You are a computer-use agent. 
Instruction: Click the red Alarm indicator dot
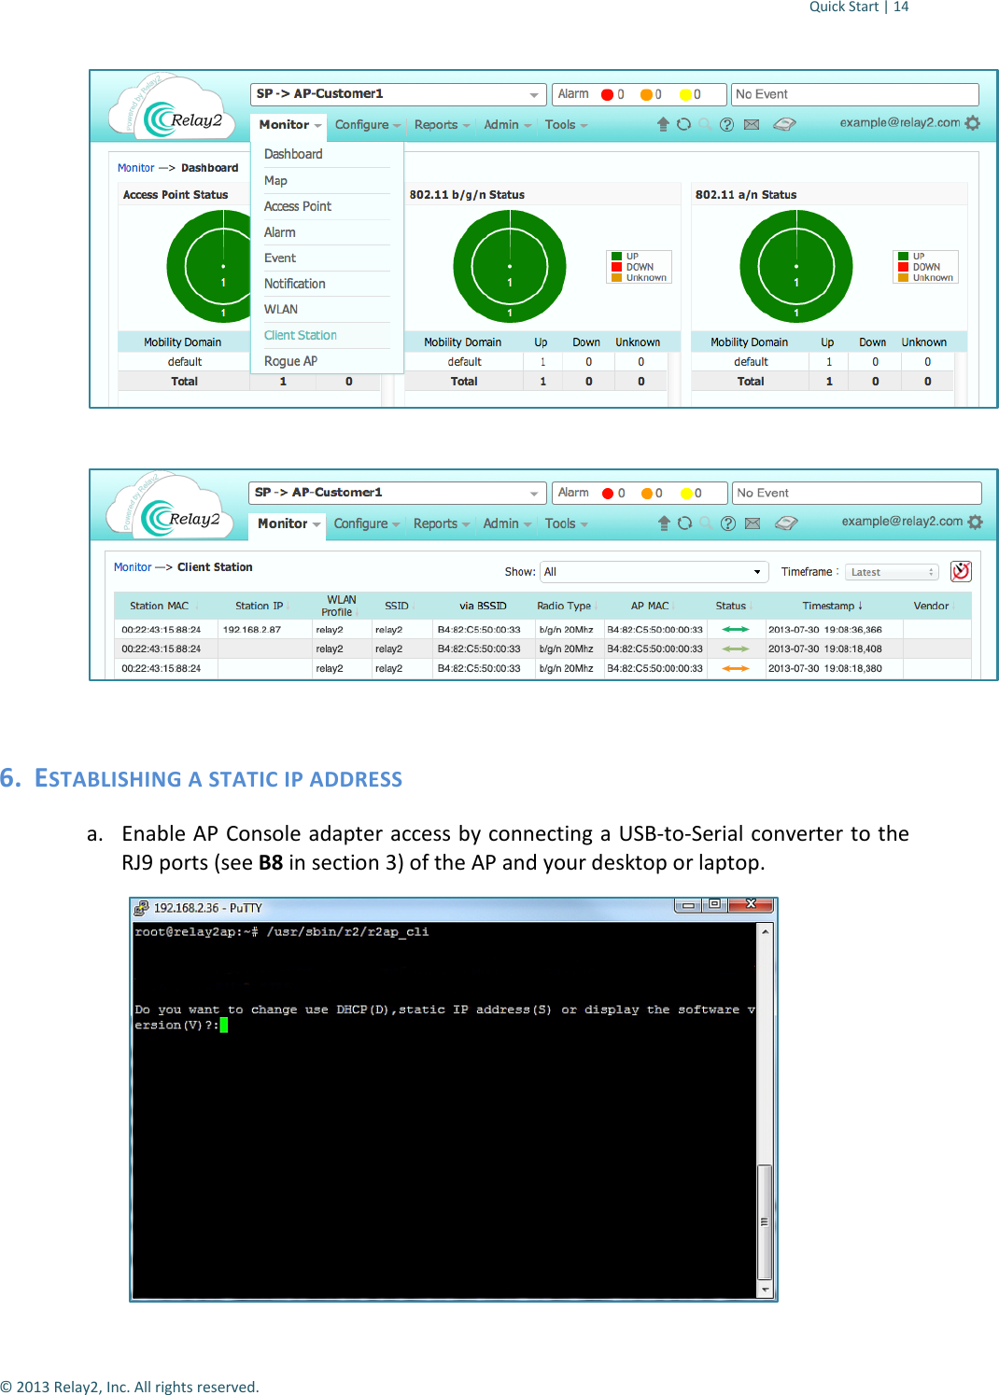[608, 93]
